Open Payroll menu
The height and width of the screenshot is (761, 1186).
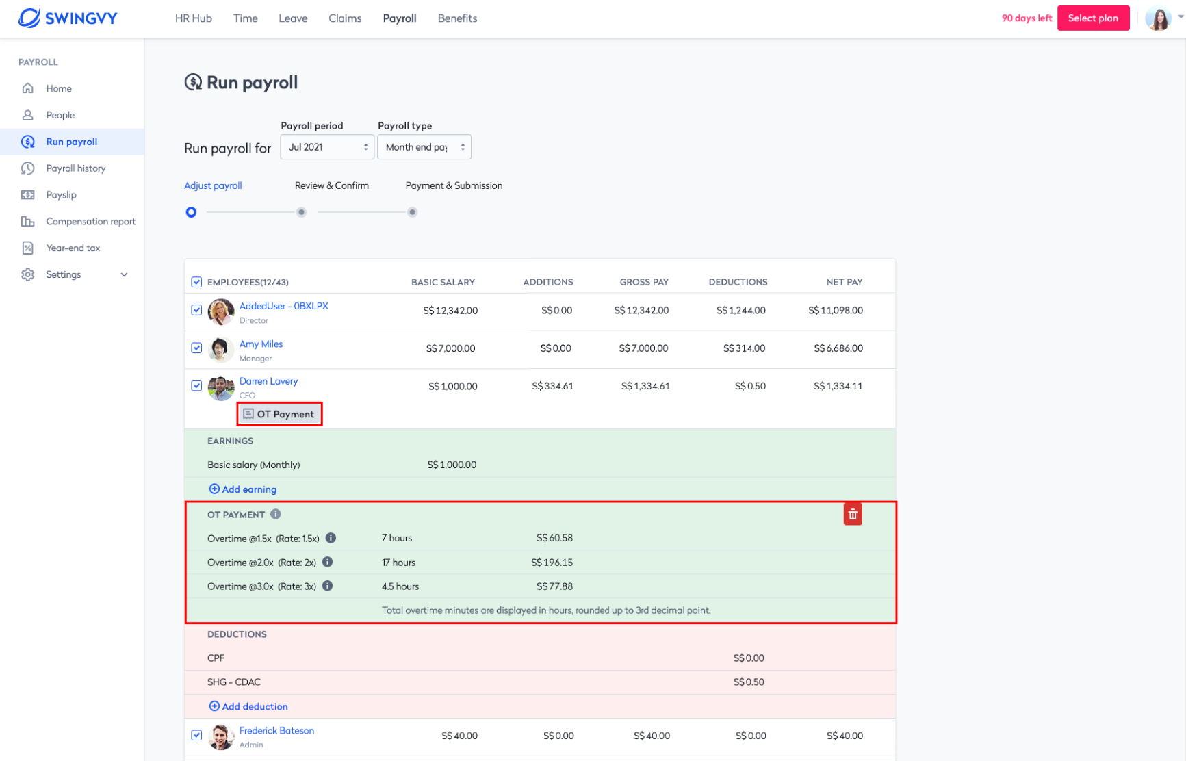400,18
